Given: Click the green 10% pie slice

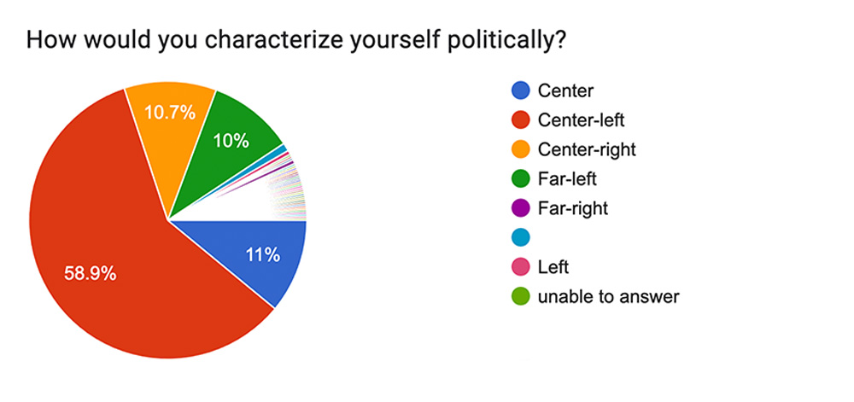Looking at the screenshot, I should (229, 145).
